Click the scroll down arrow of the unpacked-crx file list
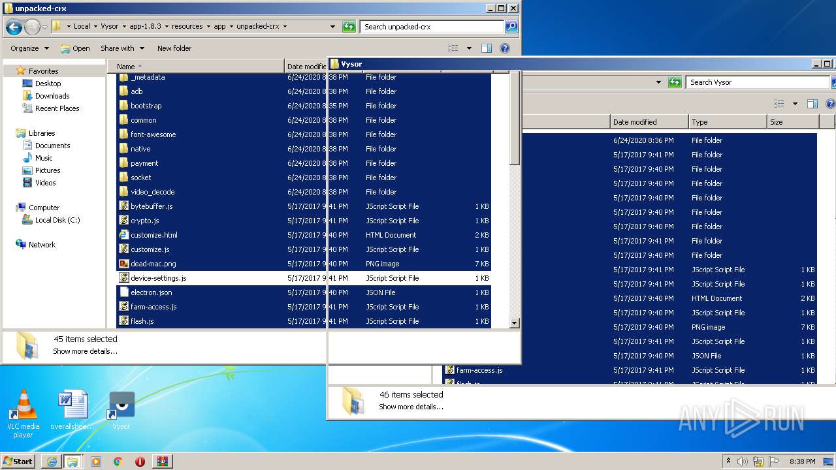This screenshot has height=470, width=836. point(515,322)
